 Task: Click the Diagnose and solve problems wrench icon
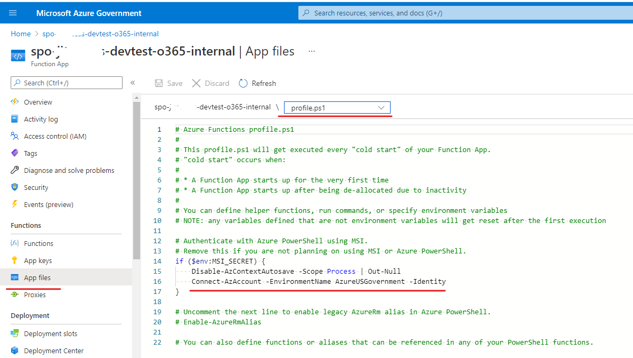pos(15,170)
